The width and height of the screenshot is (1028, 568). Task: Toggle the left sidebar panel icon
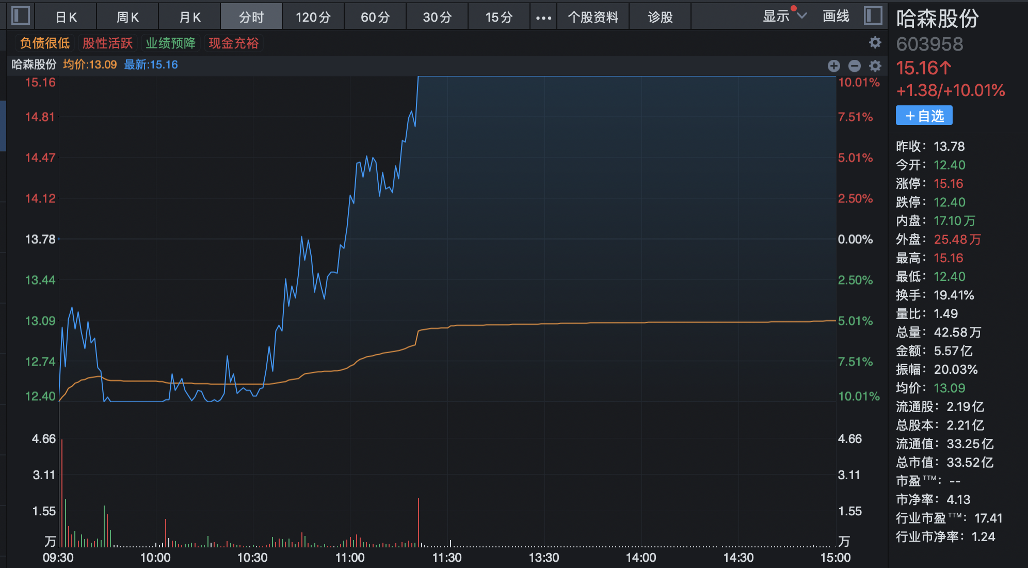(21, 15)
